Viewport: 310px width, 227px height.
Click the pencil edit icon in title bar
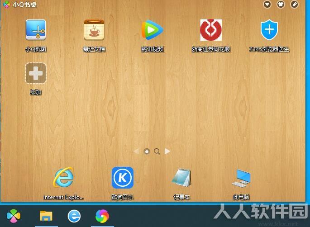coord(294,4)
